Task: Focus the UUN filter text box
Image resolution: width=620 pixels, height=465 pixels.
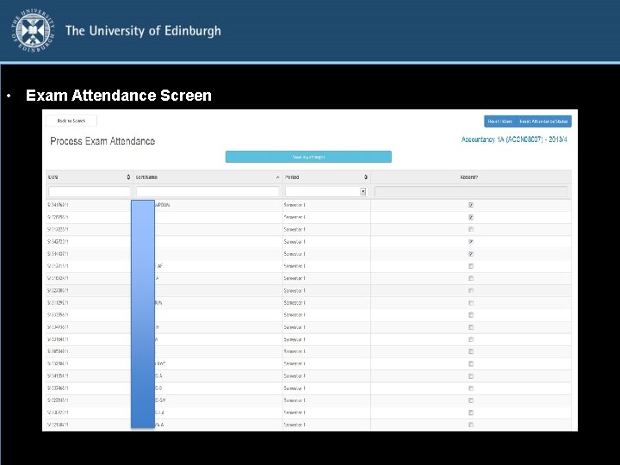Action: [x=90, y=192]
